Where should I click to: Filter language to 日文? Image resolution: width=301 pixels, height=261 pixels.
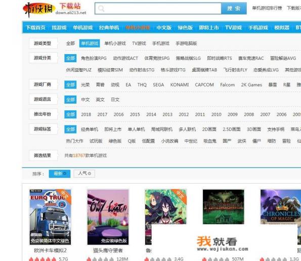coord(115,100)
